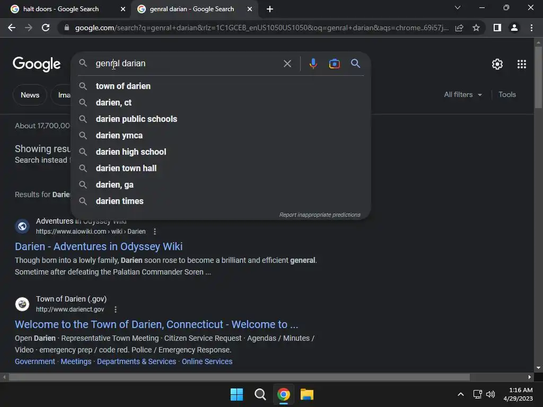The width and height of the screenshot is (543, 407).
Task: Open tab search dropdown chevron
Action: click(458, 7)
